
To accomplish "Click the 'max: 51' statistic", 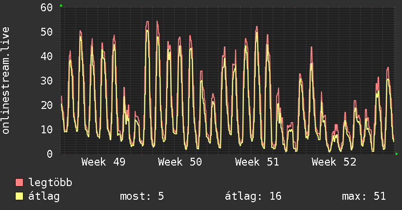I will [364, 196].
